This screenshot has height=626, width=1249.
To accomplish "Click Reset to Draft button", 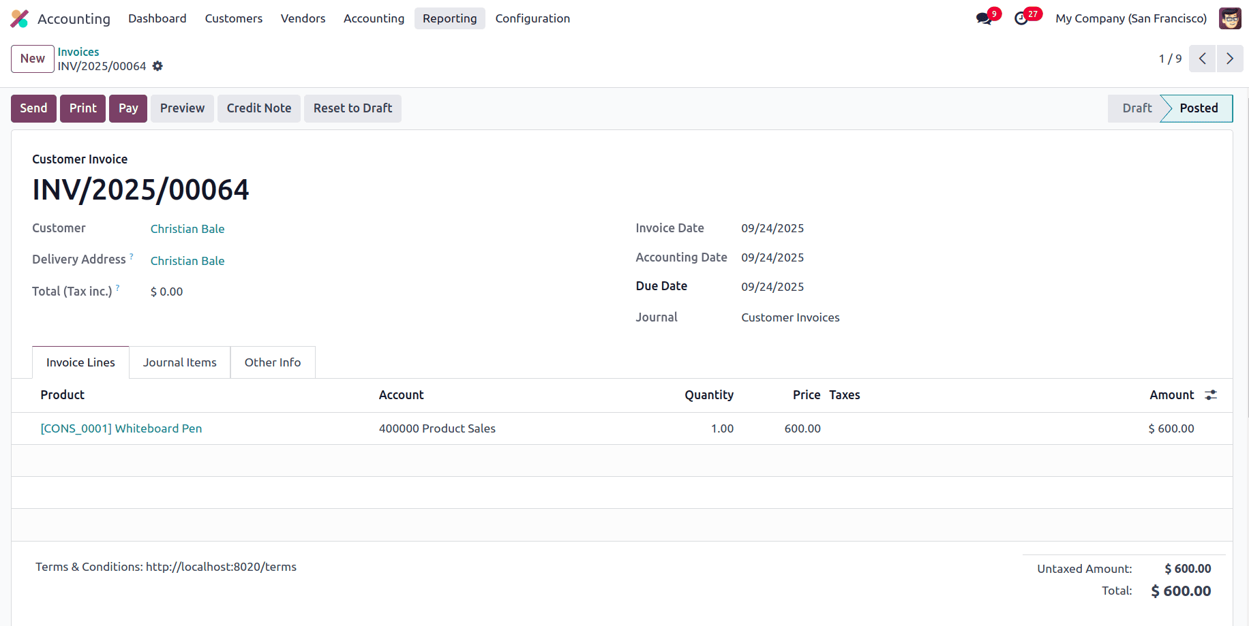I will point(352,108).
